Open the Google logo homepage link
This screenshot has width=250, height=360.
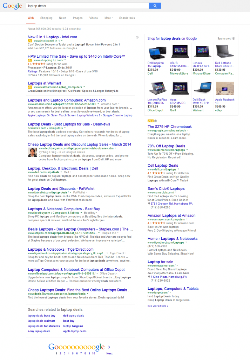12,6
